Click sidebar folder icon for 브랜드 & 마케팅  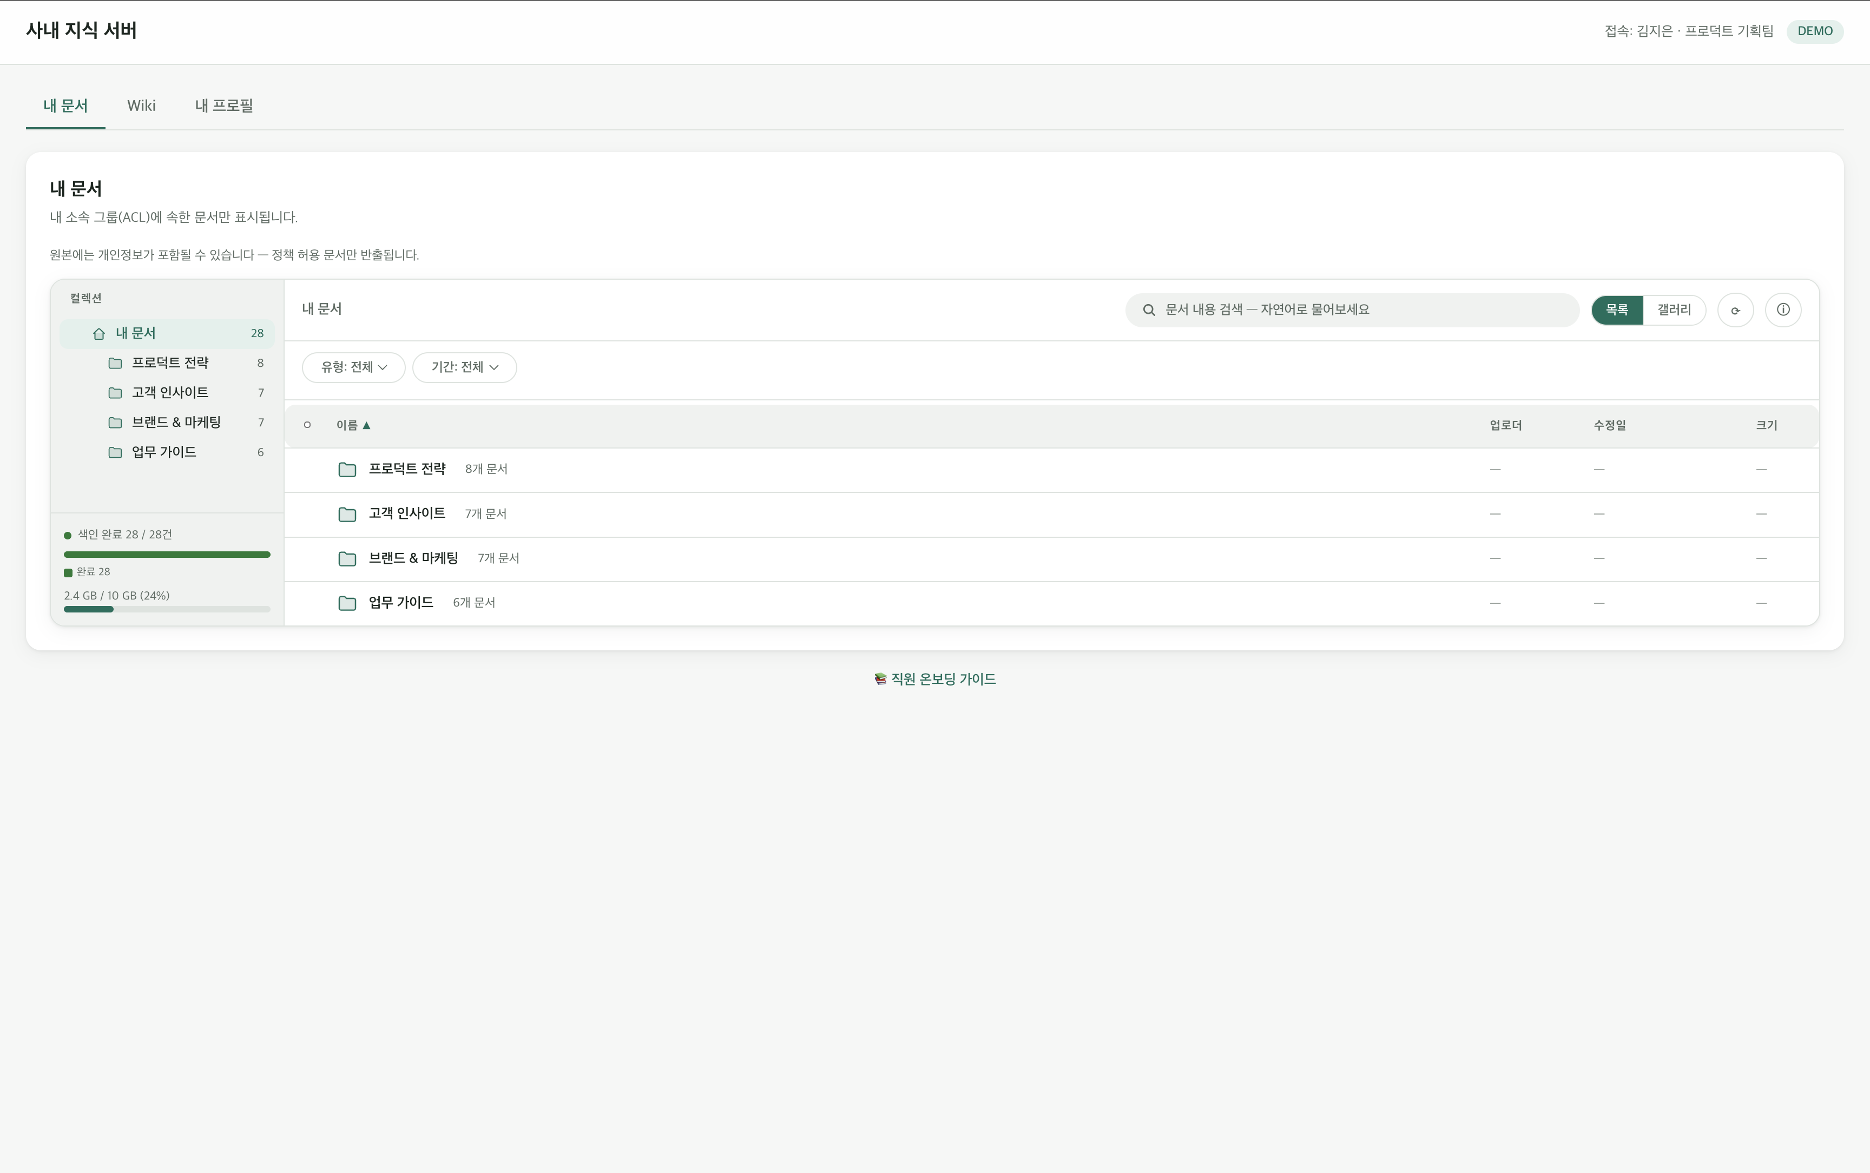(115, 423)
